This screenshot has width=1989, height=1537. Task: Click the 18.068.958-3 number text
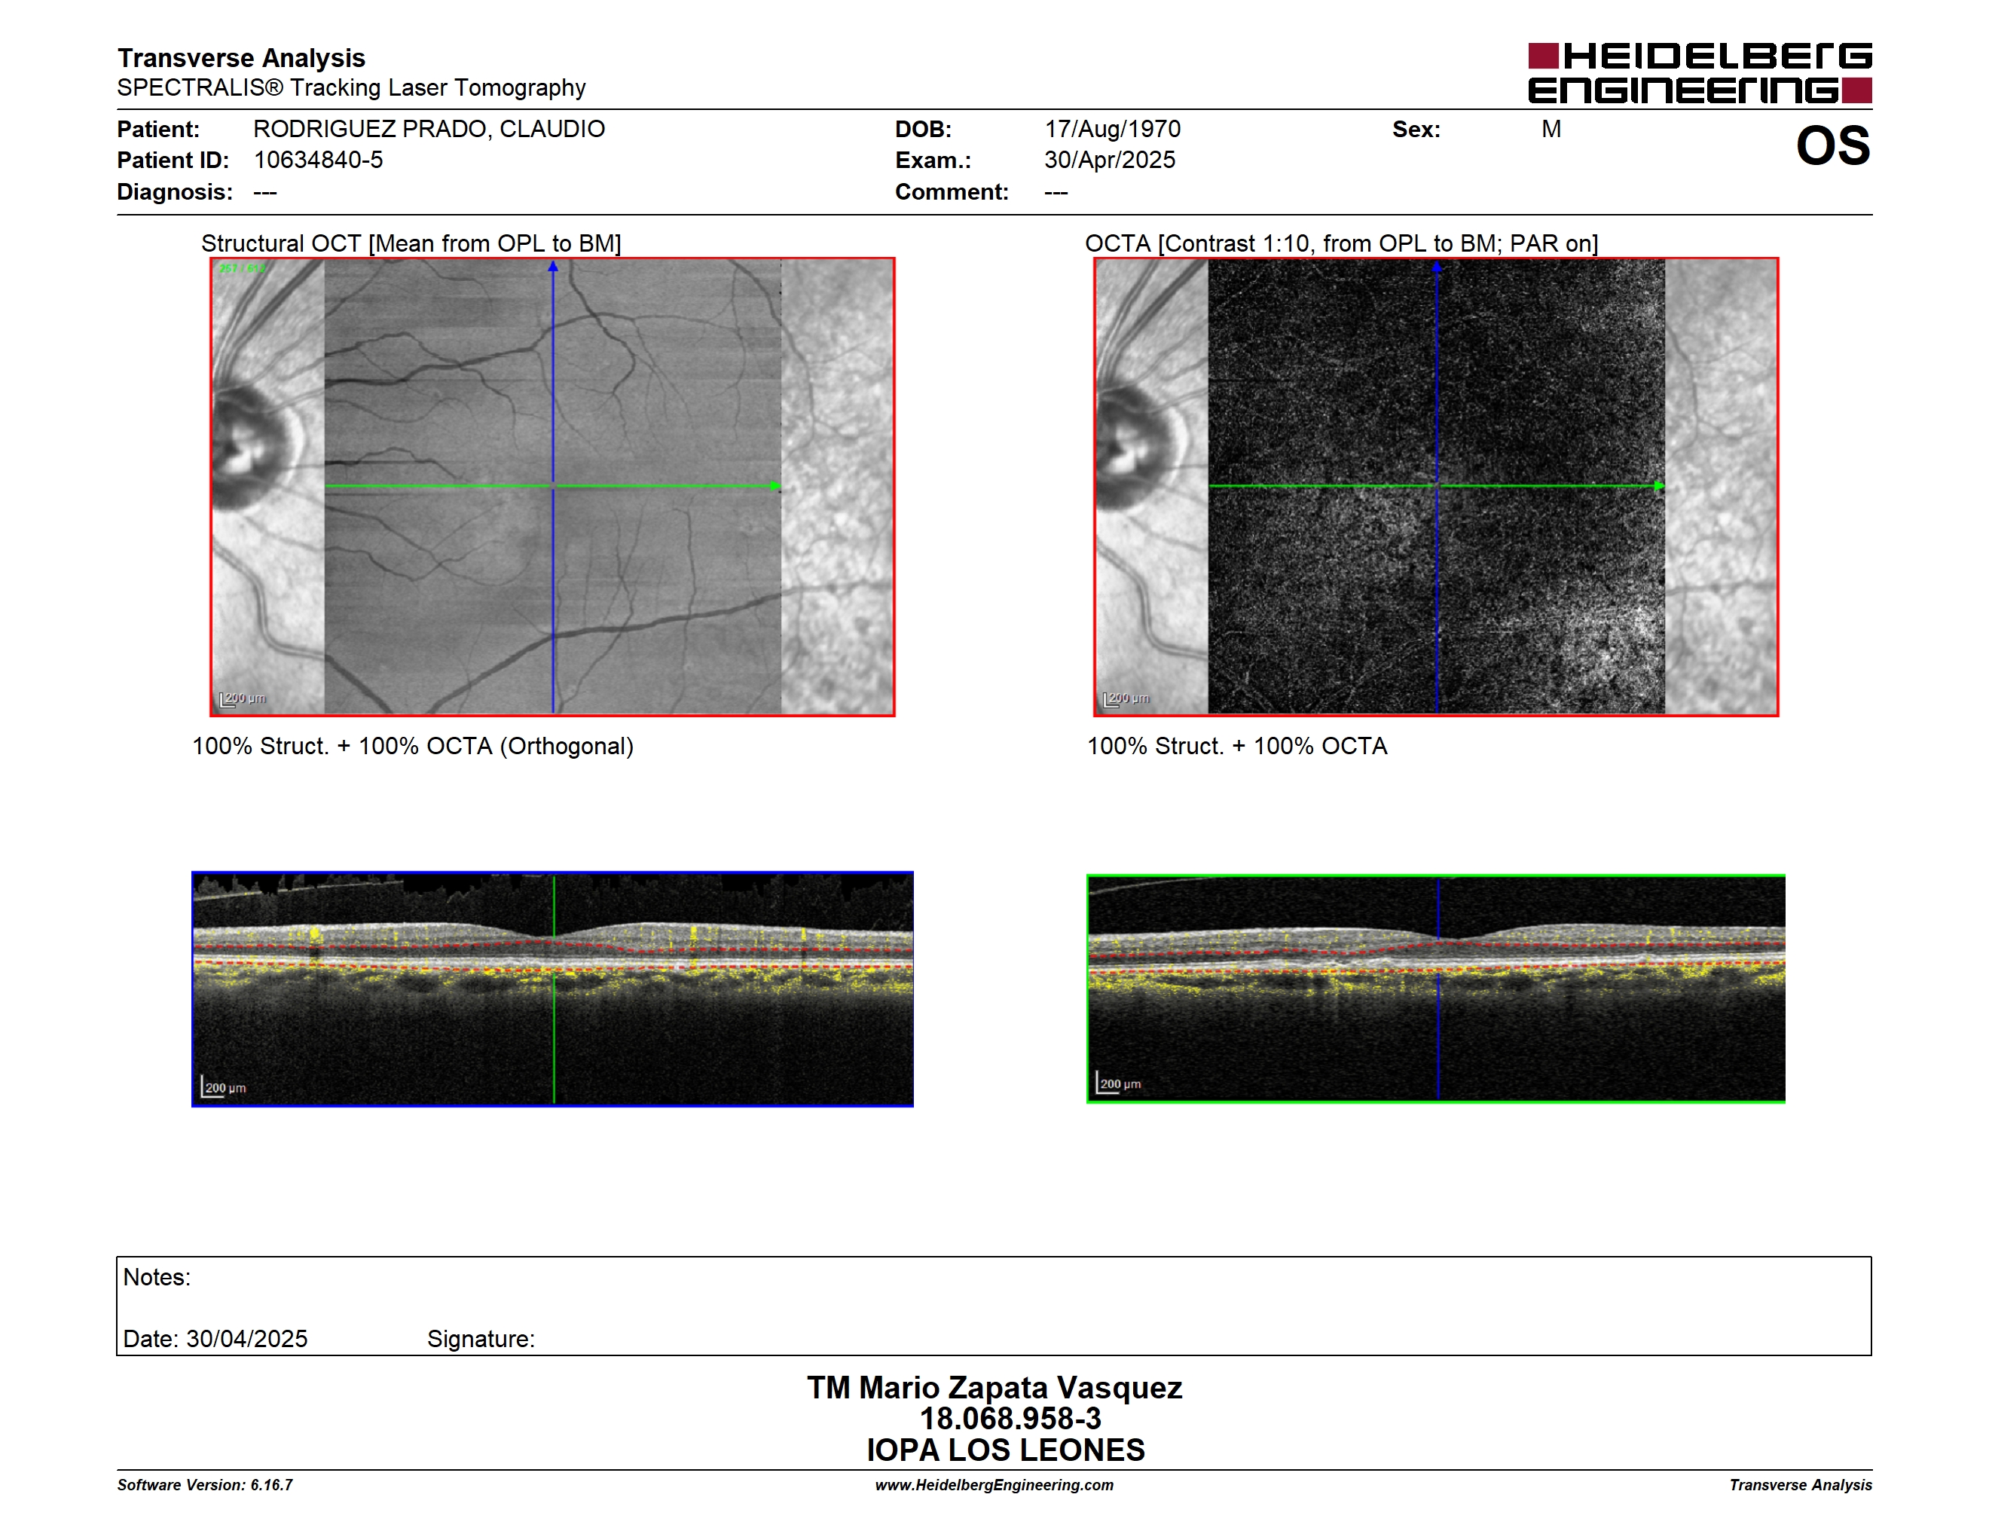click(1010, 1419)
